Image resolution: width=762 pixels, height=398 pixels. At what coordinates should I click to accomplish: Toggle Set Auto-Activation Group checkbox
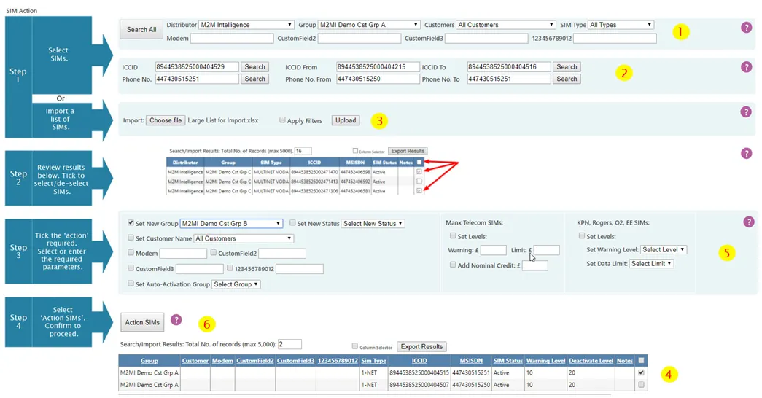point(131,284)
